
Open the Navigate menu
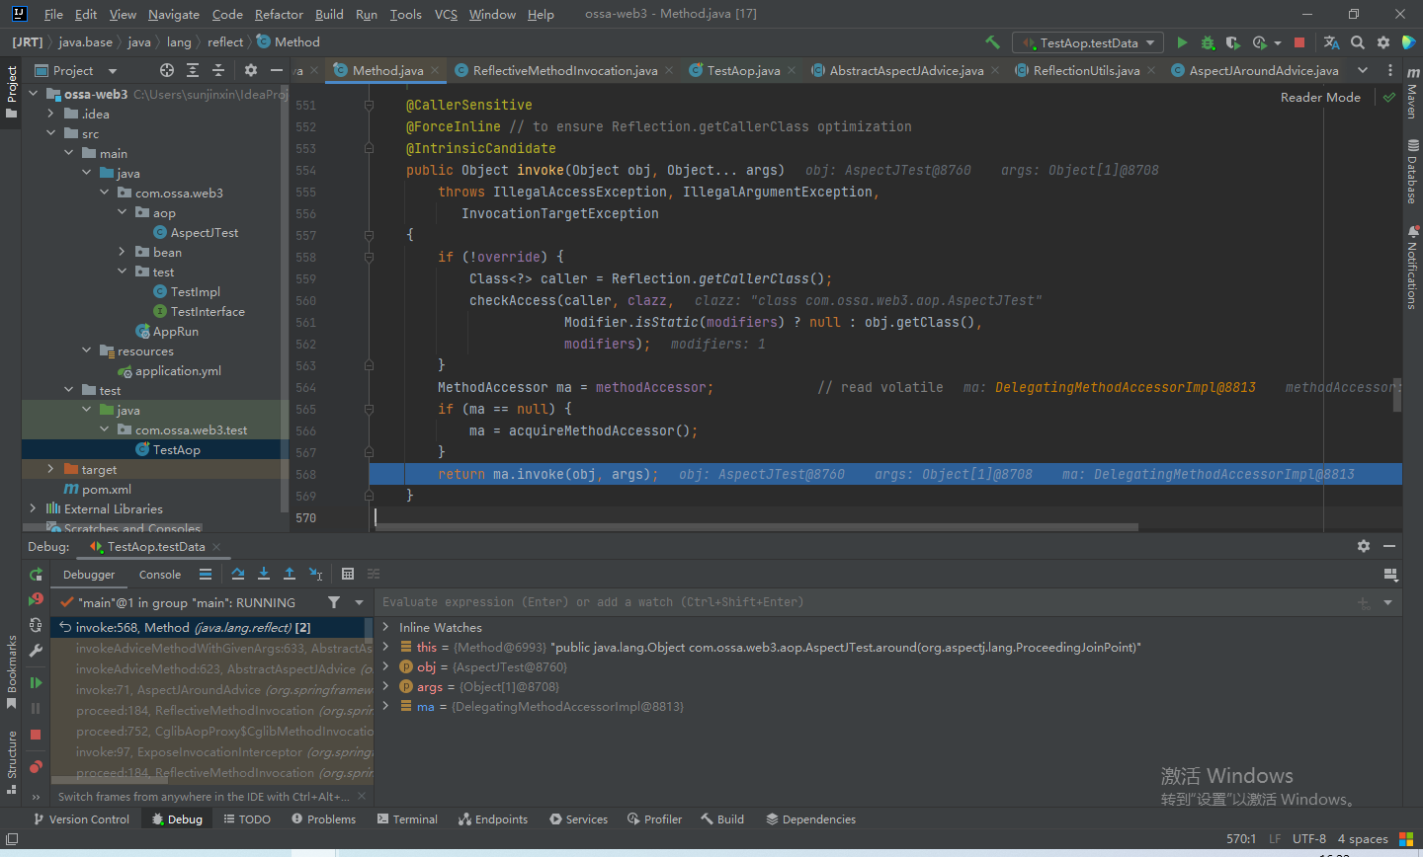pos(174,14)
